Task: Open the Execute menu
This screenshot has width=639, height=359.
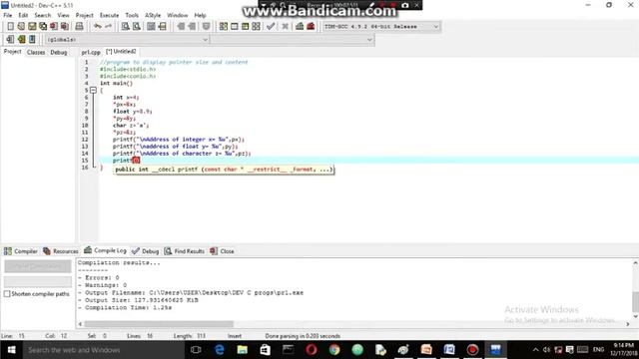Action: click(109, 15)
